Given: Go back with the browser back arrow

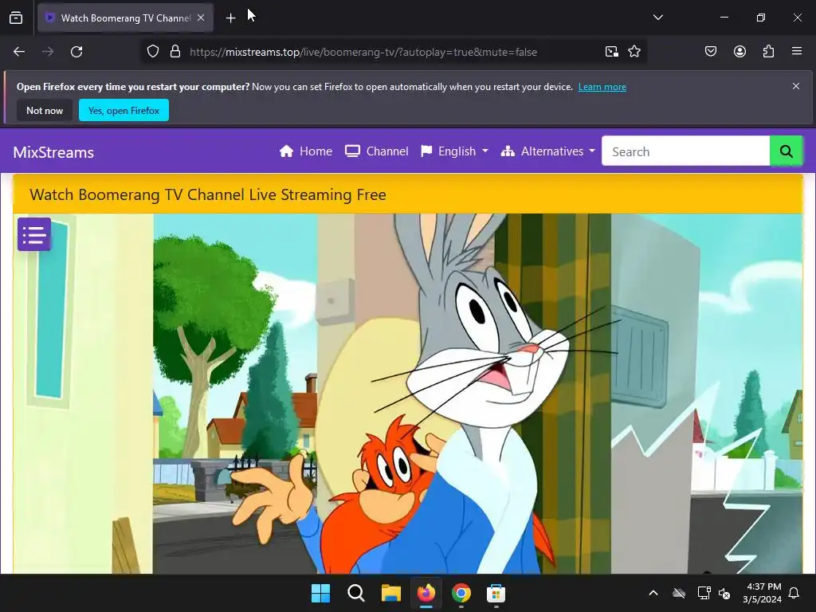Looking at the screenshot, I should coord(19,52).
